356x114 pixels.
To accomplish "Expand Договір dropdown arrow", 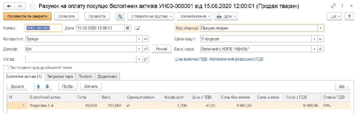I will point(139,49).
